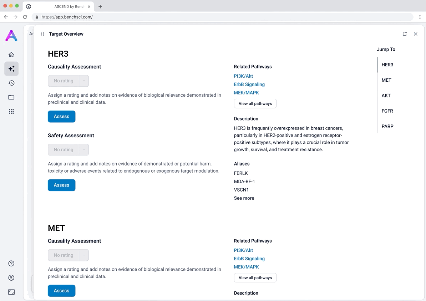View all pathways for MET

255,277
